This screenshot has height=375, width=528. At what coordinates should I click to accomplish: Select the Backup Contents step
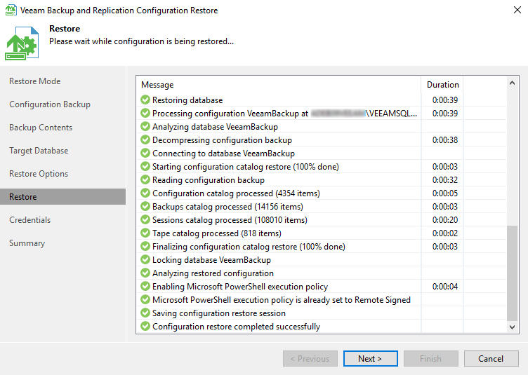41,128
